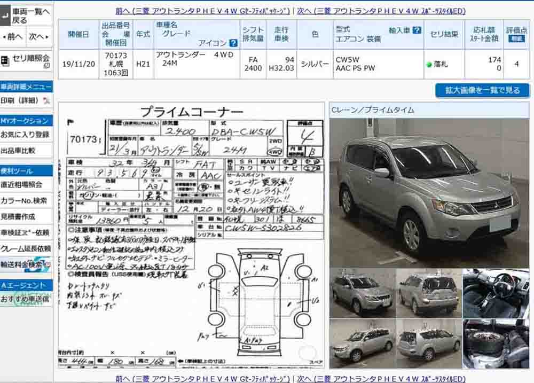This screenshot has width=534, height=383.
Task: Click the new-window icon under セリ順照会
Action: [x=46, y=66]
